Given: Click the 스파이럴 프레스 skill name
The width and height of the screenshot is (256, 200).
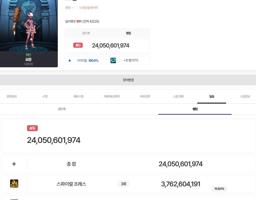Looking at the screenshot, I should tap(71, 184).
